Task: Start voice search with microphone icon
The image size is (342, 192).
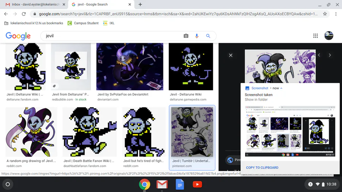Action: [197, 36]
